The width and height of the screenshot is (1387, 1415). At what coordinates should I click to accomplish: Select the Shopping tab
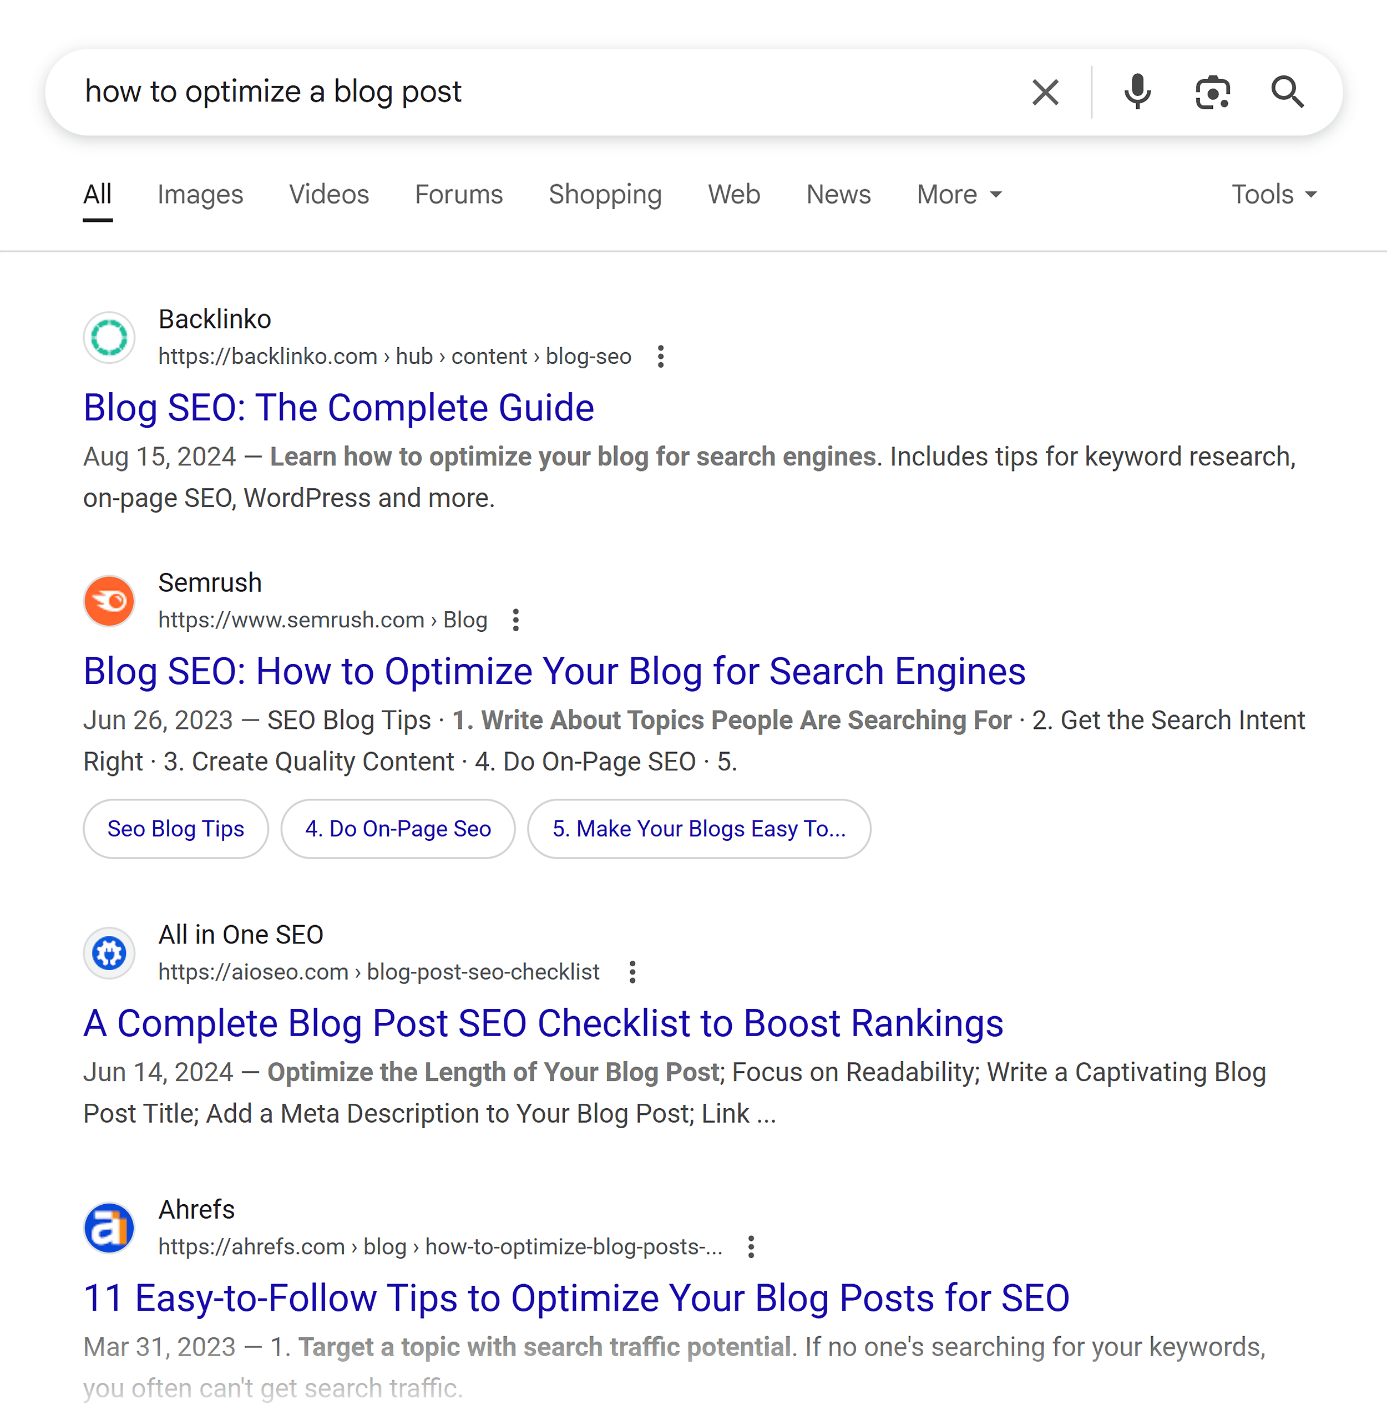point(605,195)
